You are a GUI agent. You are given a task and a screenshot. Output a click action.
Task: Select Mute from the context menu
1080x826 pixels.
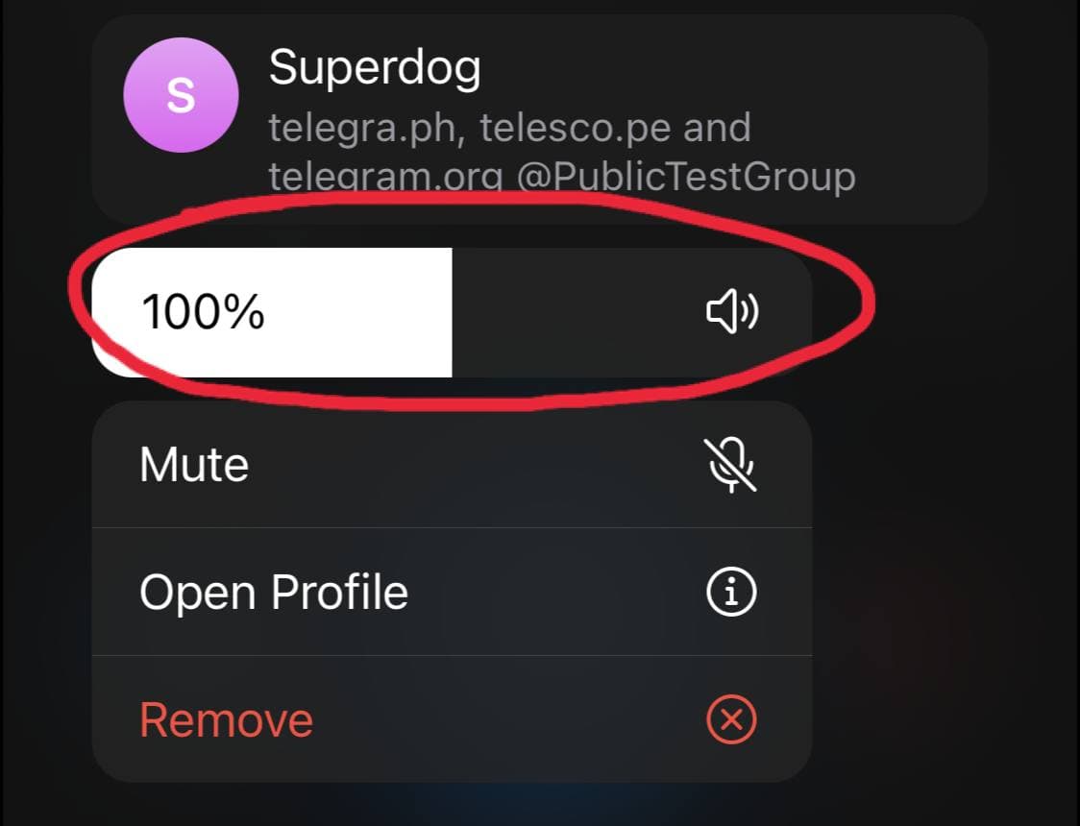[452, 465]
